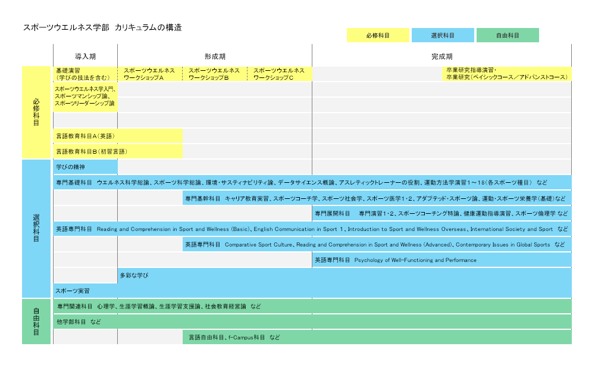This screenshot has width=595, height=368.
Task: Click the スポーツウエルネス学入門、スポーツマンシップ論 cell
Action: (x=85, y=97)
